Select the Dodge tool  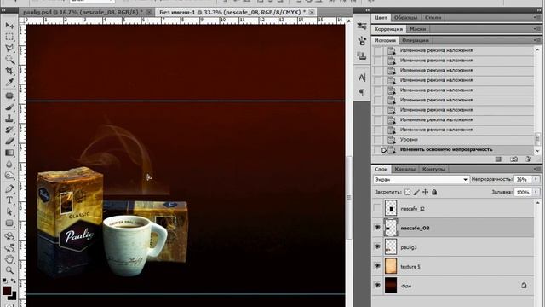pyautogui.click(x=9, y=176)
